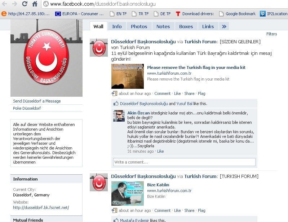Click the browser back arrow

coord(4,4)
